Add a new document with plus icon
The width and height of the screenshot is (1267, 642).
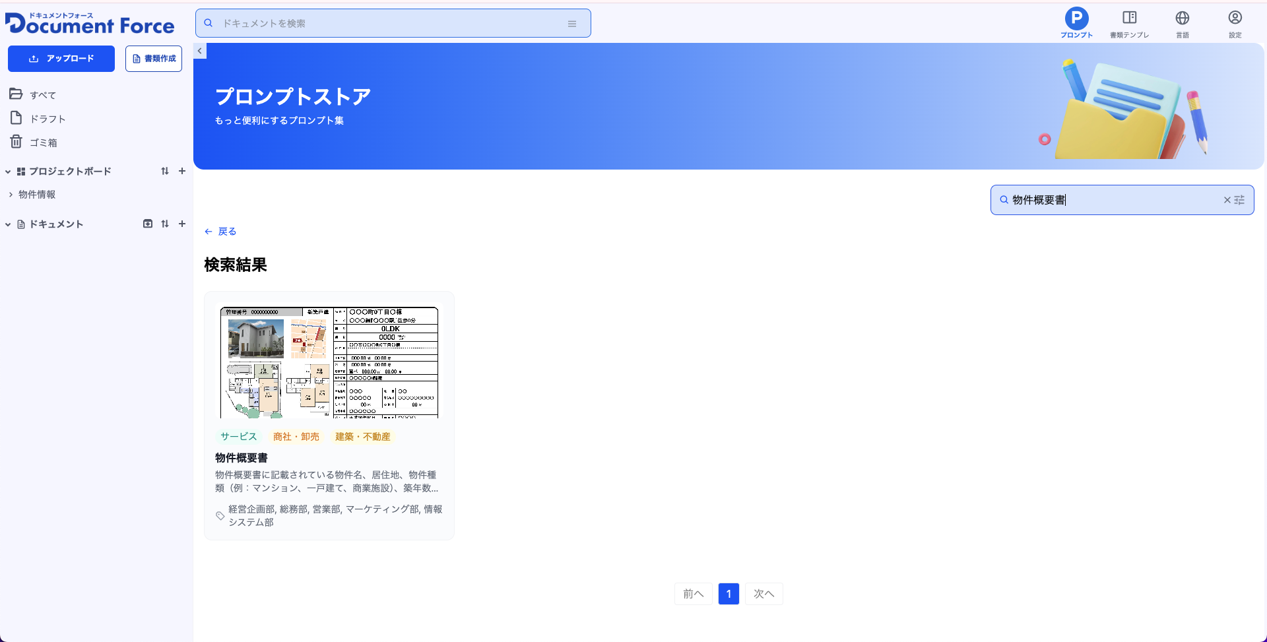click(182, 224)
